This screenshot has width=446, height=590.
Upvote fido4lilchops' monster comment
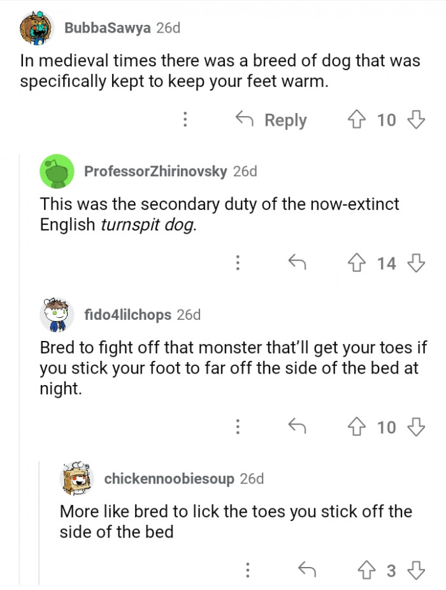coord(357,427)
